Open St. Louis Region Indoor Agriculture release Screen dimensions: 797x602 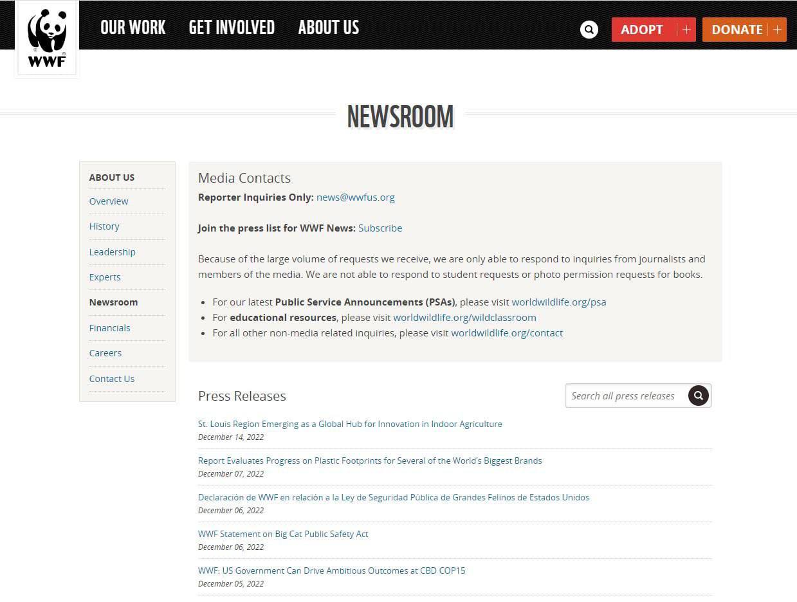tap(350, 424)
